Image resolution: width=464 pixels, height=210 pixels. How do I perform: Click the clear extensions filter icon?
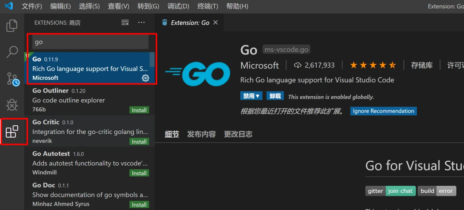125,22
